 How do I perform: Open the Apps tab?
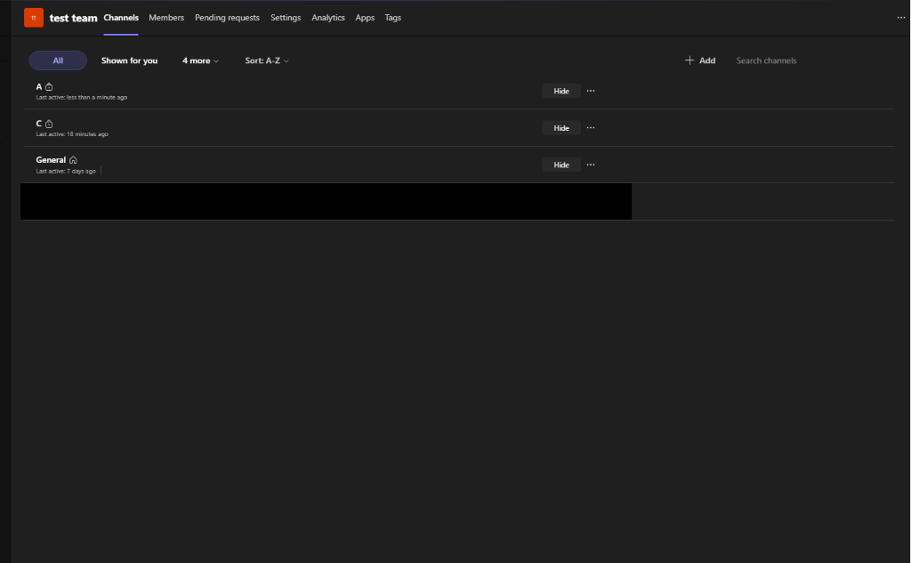point(365,18)
